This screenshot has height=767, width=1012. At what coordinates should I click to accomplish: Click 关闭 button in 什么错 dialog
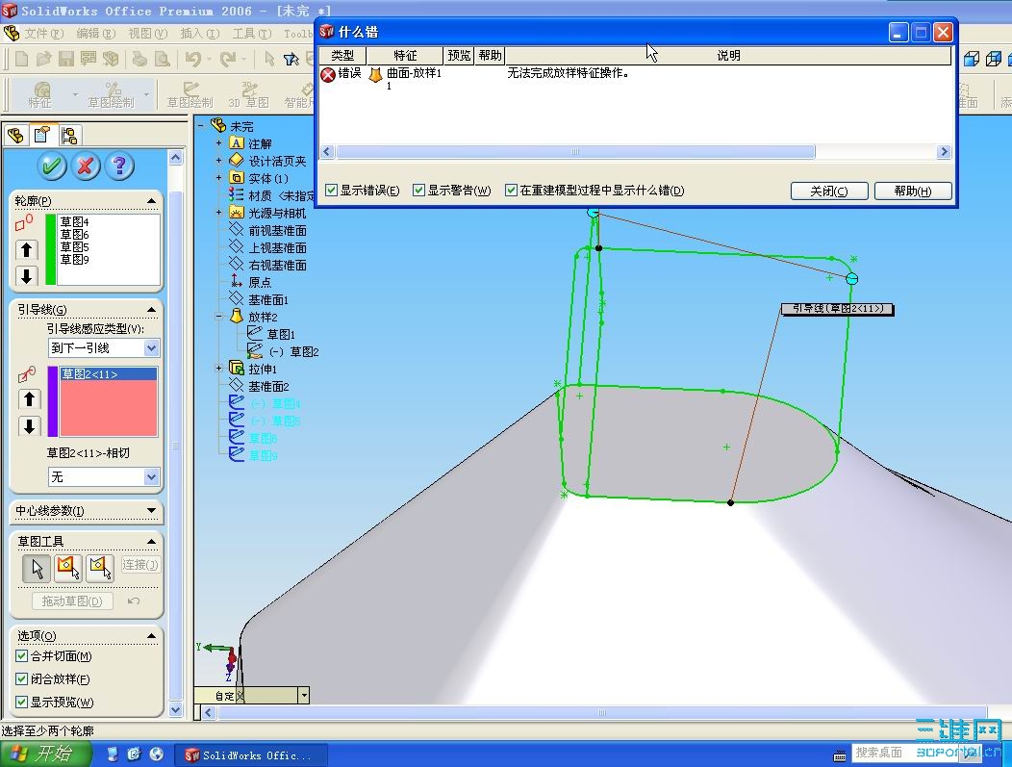(828, 192)
